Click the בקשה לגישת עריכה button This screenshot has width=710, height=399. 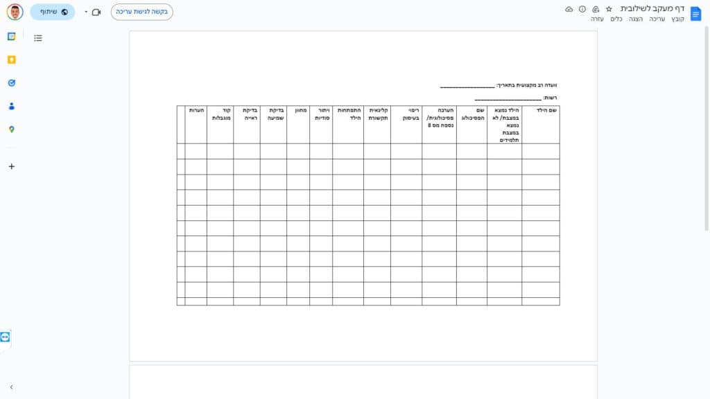[142, 12]
